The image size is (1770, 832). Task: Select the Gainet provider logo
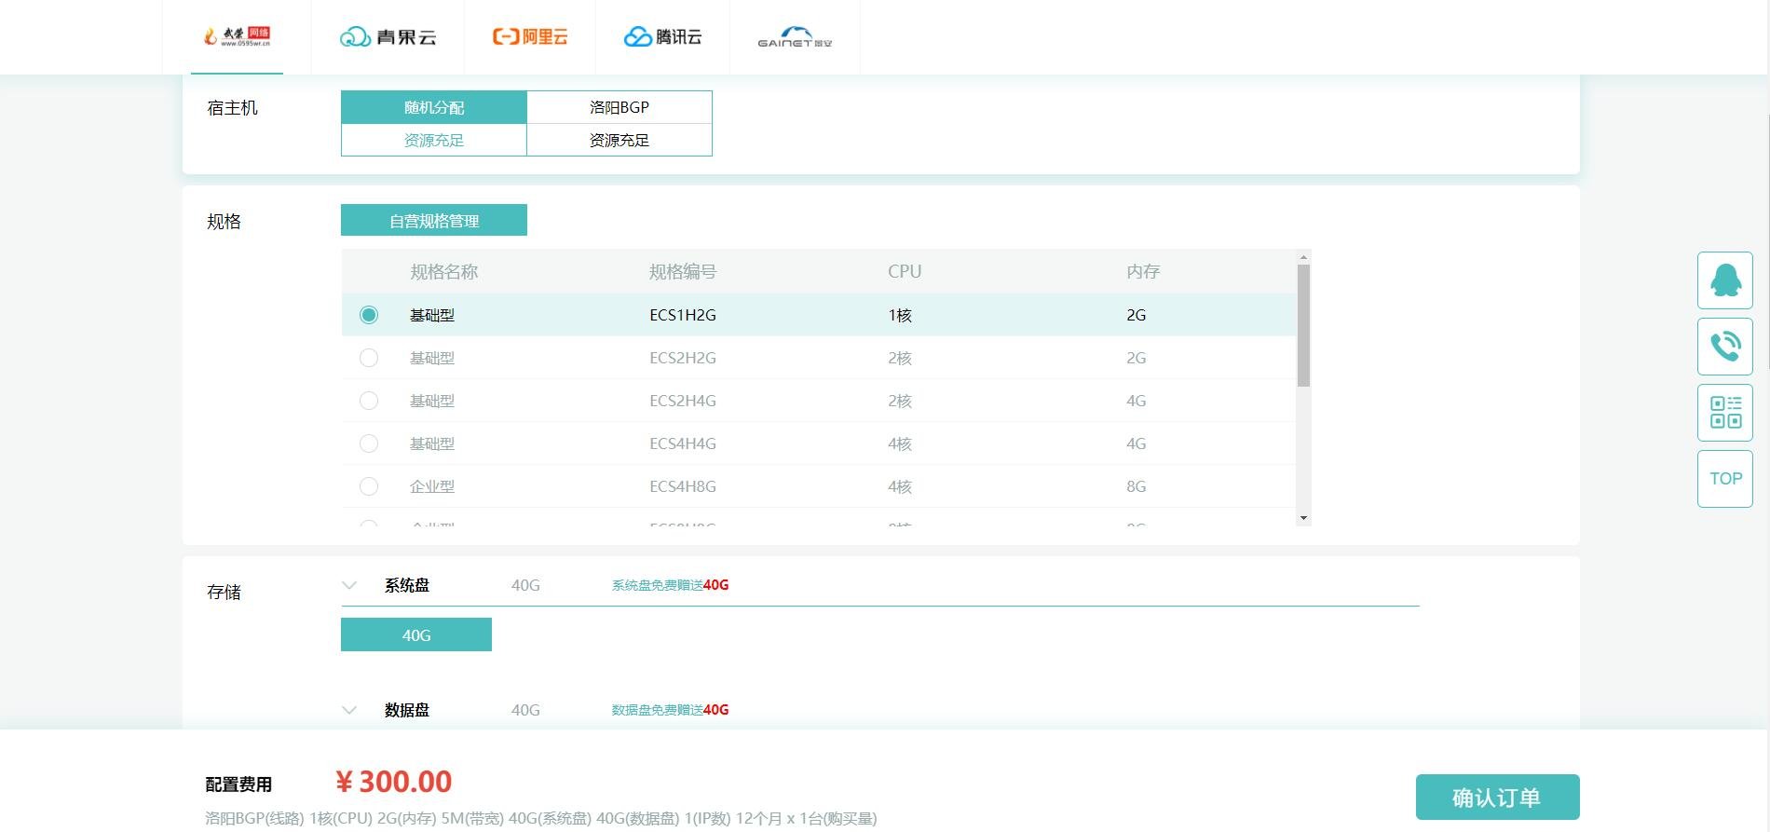click(795, 37)
